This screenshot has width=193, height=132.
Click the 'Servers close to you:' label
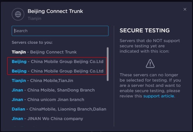tap(32, 42)
